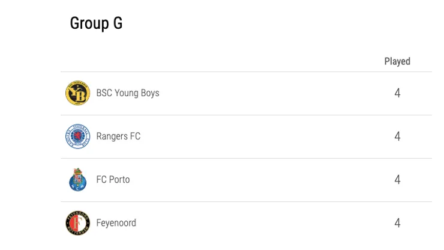Viewport: 444px width, 250px height.
Task: Sort by the Played column header
Action: 397,61
